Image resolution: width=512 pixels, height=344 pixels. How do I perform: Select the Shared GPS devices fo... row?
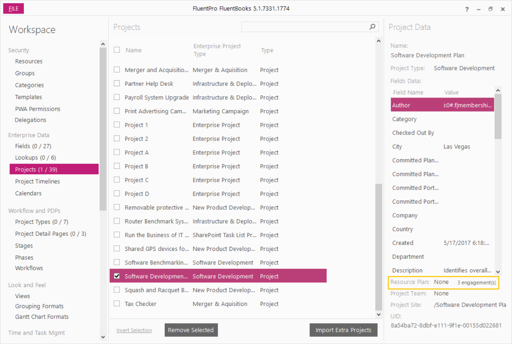(x=218, y=249)
